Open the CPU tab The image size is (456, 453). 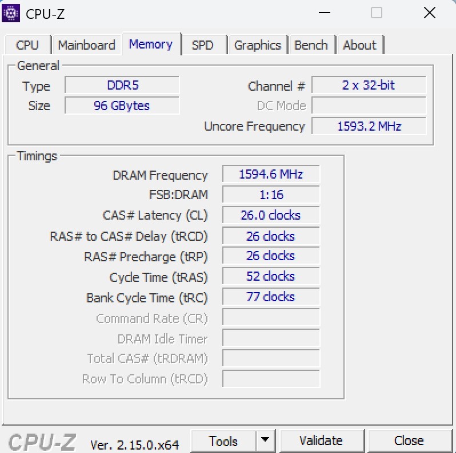27,45
